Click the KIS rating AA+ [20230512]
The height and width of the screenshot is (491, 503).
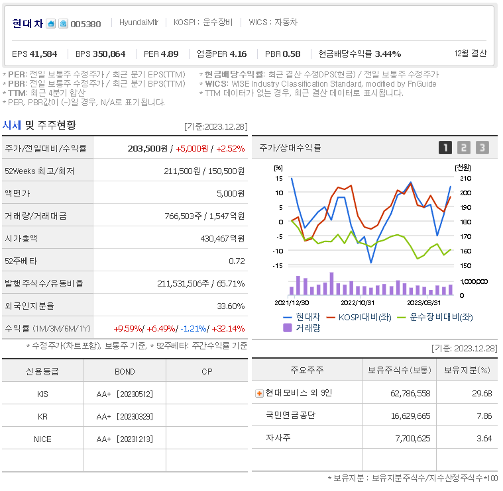point(125,394)
